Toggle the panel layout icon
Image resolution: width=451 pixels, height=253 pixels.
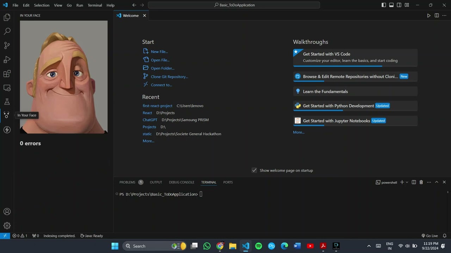pos(391,5)
